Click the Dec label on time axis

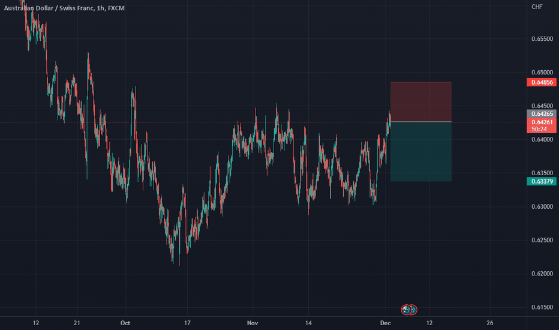tap(386, 323)
